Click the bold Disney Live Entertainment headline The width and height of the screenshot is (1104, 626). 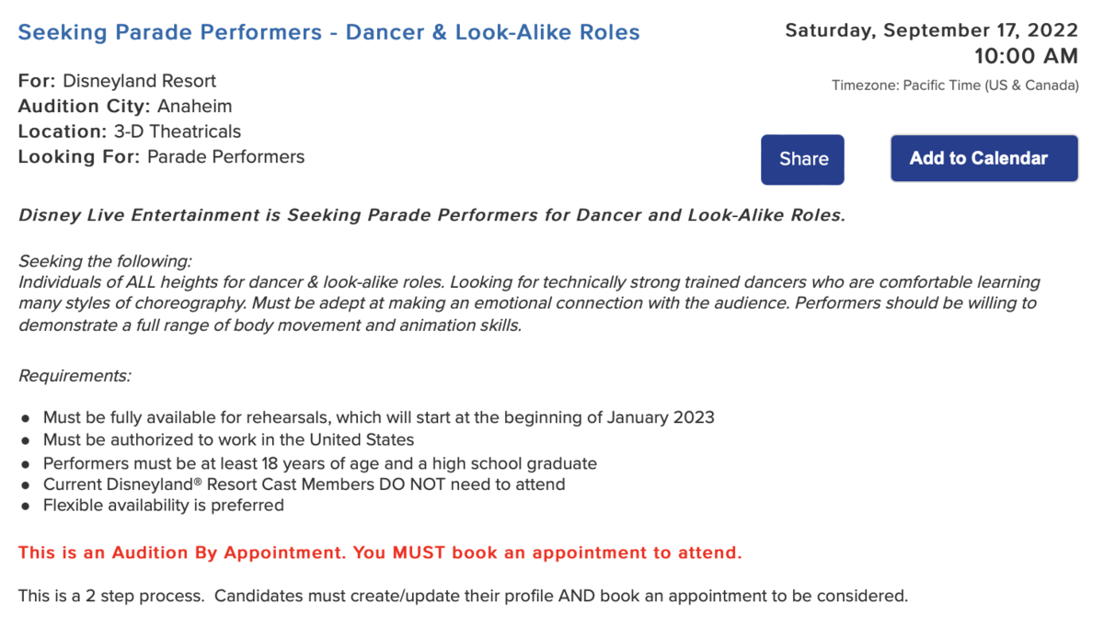click(x=431, y=216)
